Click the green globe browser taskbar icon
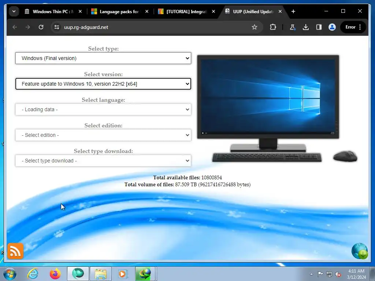375x281 pixels. pos(78,274)
